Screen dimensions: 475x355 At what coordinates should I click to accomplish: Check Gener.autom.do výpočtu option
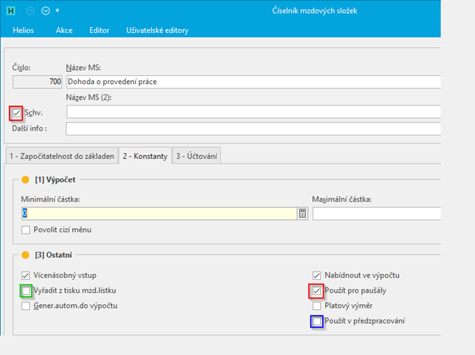(x=25, y=305)
